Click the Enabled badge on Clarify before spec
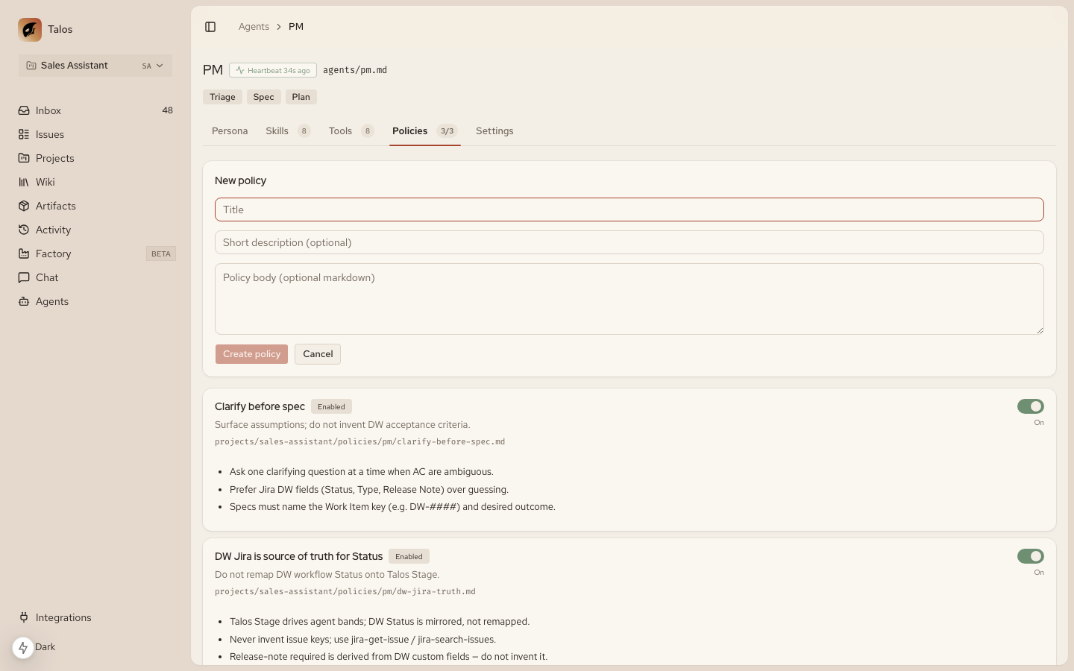Screen dimensions: 1074x671 tap(331, 407)
